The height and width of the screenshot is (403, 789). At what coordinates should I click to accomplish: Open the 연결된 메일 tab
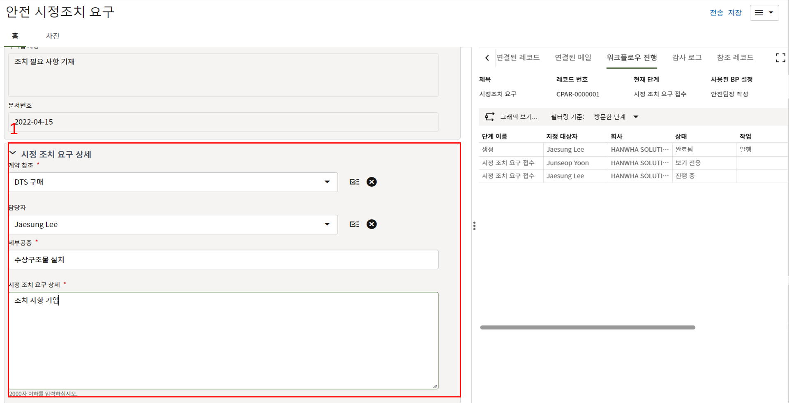point(573,58)
